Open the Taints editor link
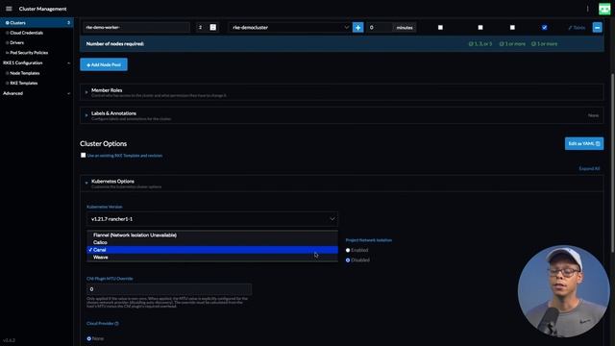This screenshot has height=346, width=615. [x=577, y=28]
